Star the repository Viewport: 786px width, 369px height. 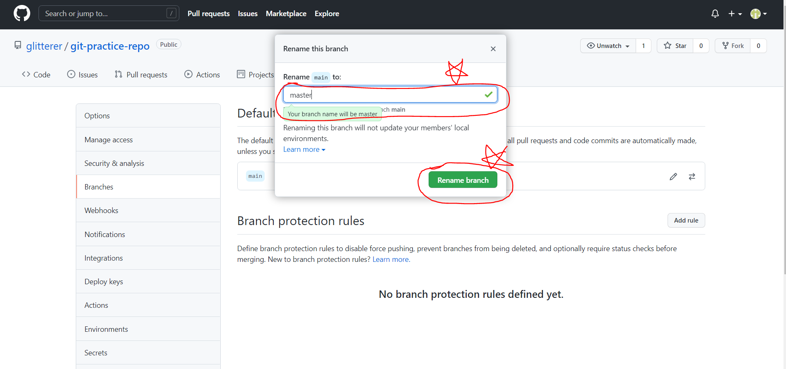click(x=675, y=46)
